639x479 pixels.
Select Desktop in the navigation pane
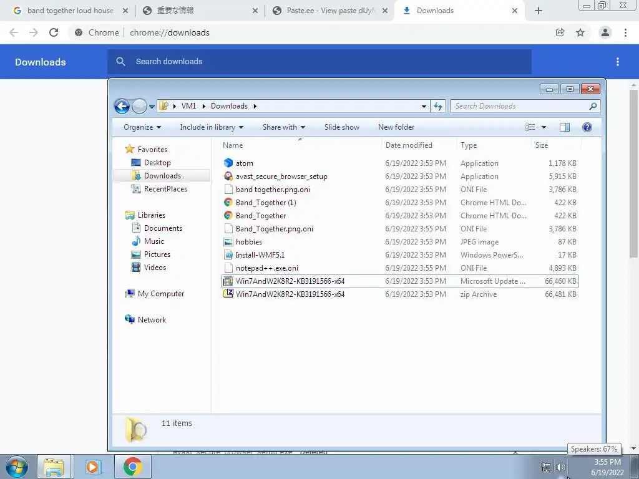[157, 163]
